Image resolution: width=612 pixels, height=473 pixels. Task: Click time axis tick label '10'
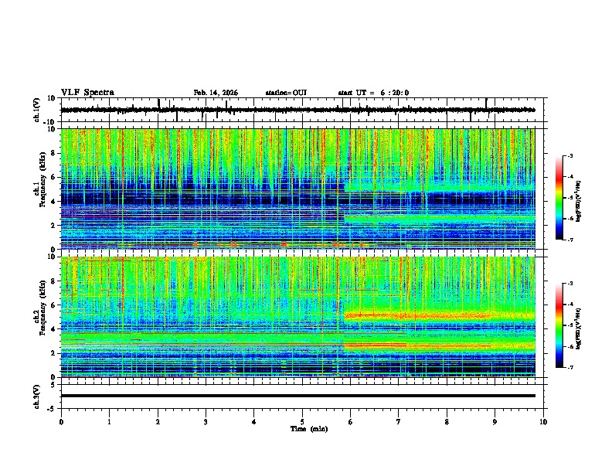(543, 421)
